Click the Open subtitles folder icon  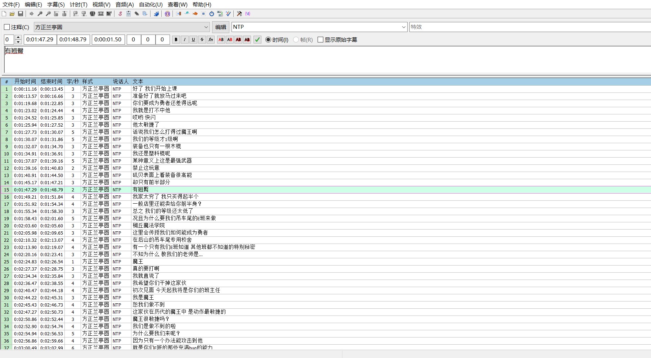coord(12,14)
